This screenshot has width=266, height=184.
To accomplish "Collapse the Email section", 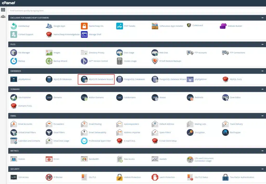I will [x=262, y=116].
